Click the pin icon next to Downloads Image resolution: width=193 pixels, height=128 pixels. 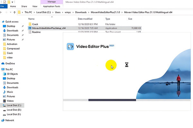pos(23,31)
